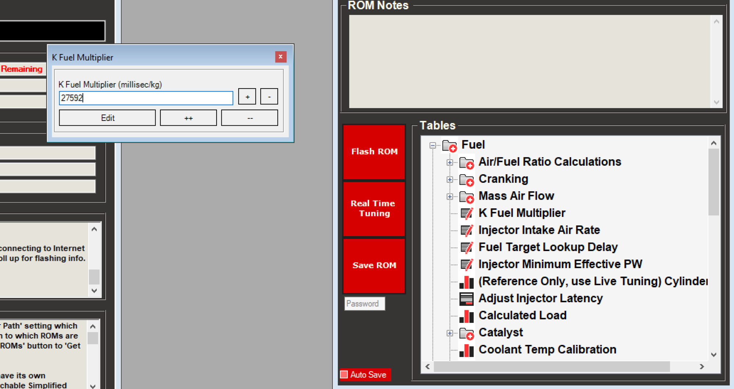Open the Calculated Load graph icon
The image size is (734, 389).
(467, 315)
